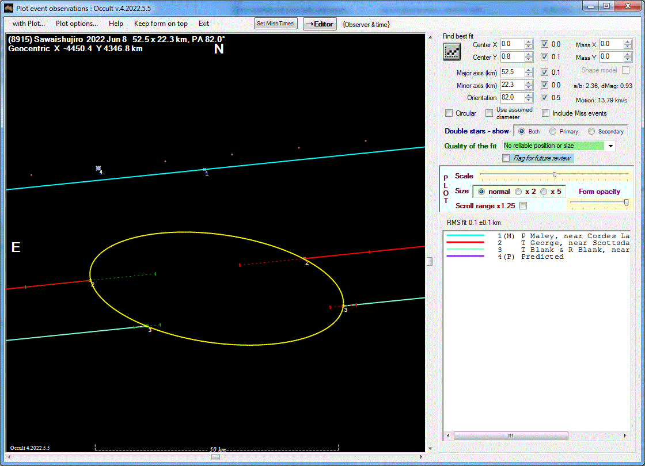Tick Include Miss events checkbox
The width and height of the screenshot is (645, 466).
pyautogui.click(x=545, y=113)
